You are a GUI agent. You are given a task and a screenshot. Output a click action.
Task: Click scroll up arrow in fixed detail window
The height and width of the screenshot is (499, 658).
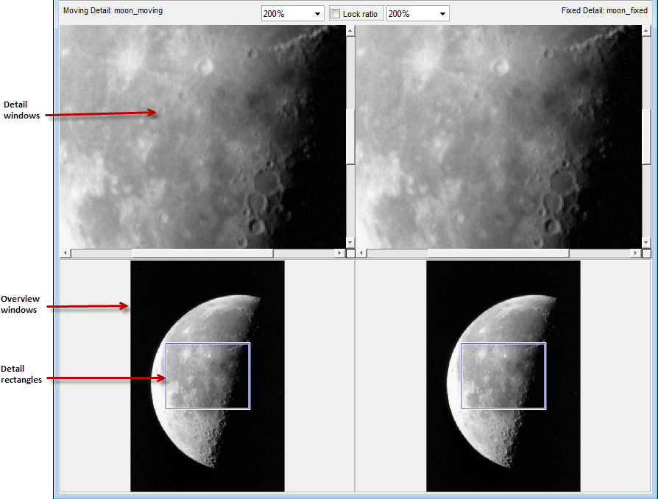click(646, 31)
